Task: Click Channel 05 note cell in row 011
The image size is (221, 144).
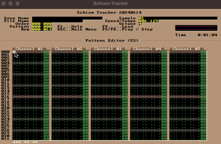Action: [x=174, y=83]
